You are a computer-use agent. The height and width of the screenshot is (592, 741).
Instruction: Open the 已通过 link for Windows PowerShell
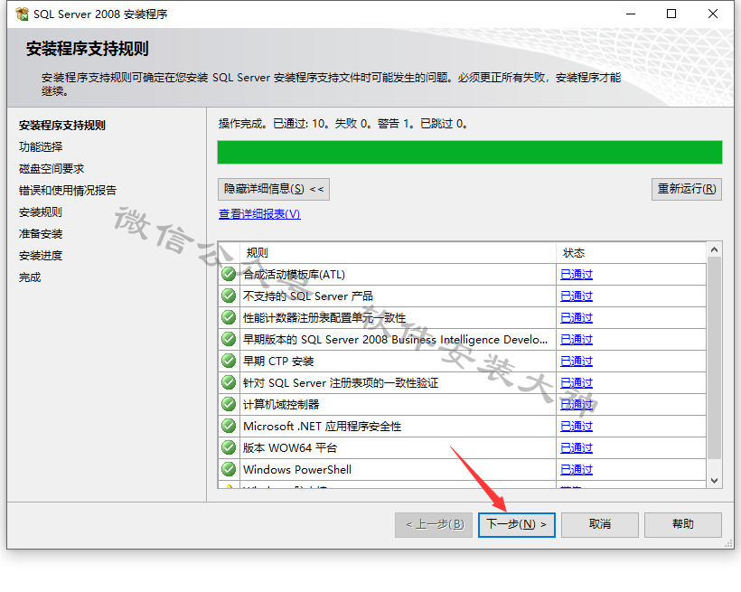577,471
